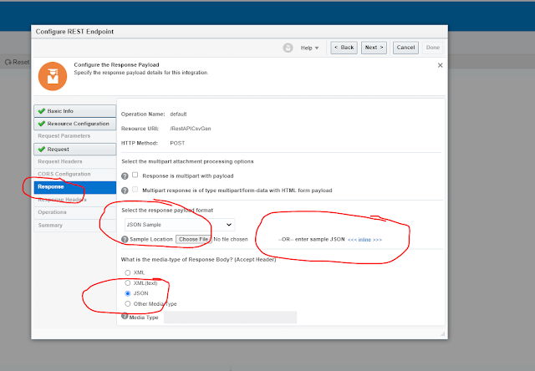
Task: Click the 'No file chosen' text
Action: pos(231,239)
